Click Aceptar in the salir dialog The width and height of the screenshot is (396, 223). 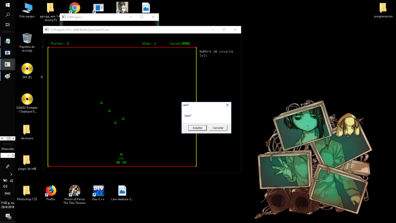(197, 128)
